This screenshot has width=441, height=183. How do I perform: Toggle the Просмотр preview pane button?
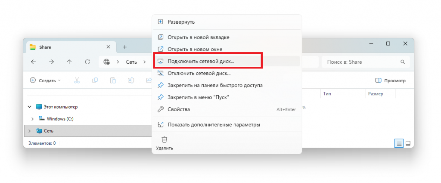(390, 81)
